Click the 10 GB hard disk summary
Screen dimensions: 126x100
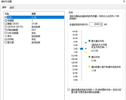pyautogui.click(x=35, y=24)
